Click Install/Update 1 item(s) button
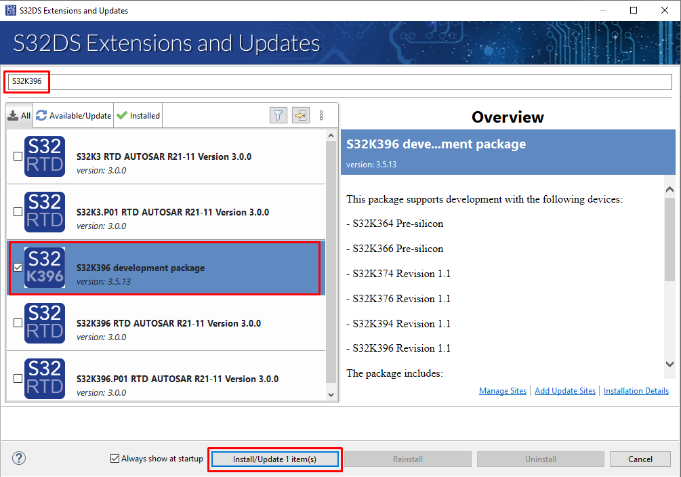This screenshot has width=681, height=477. 275,459
